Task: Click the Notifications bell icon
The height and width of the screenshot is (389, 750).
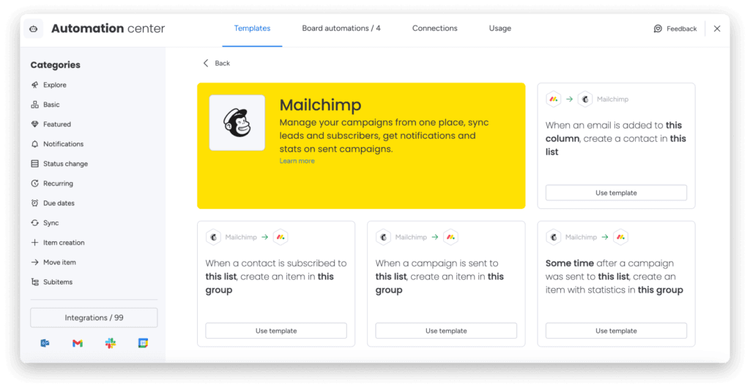Action: (35, 143)
